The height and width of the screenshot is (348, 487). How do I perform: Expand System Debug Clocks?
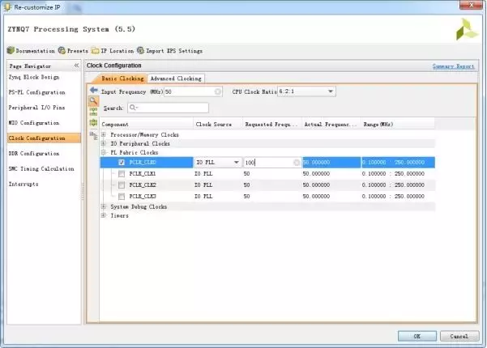click(104, 206)
